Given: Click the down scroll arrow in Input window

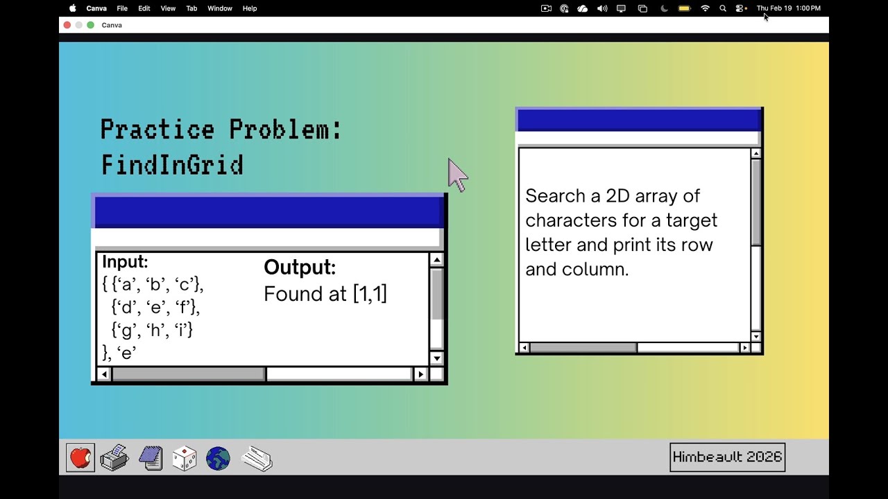Looking at the screenshot, I should [x=436, y=358].
